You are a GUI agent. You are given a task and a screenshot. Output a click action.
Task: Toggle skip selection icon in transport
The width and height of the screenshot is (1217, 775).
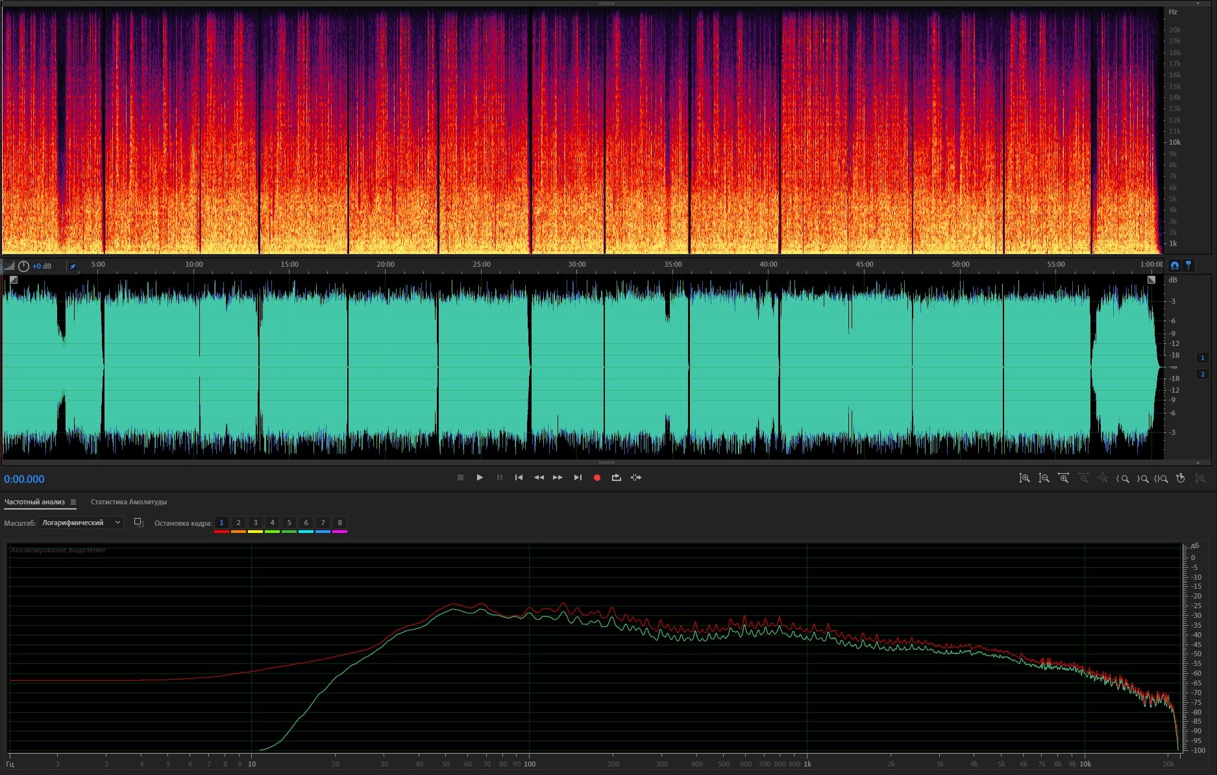pyautogui.click(x=636, y=478)
